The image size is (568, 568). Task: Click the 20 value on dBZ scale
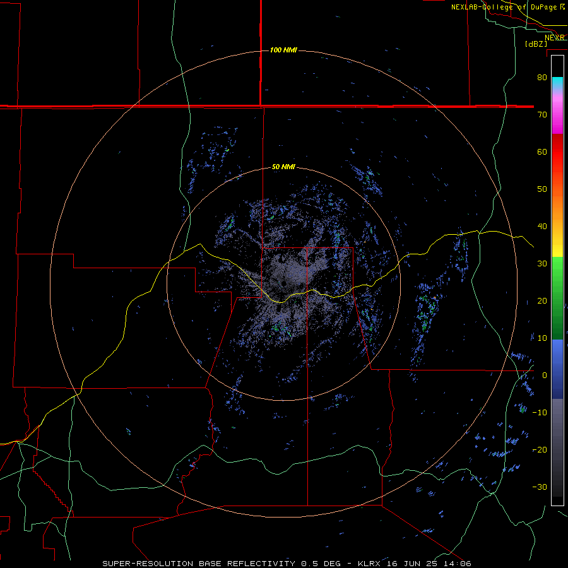coord(542,300)
